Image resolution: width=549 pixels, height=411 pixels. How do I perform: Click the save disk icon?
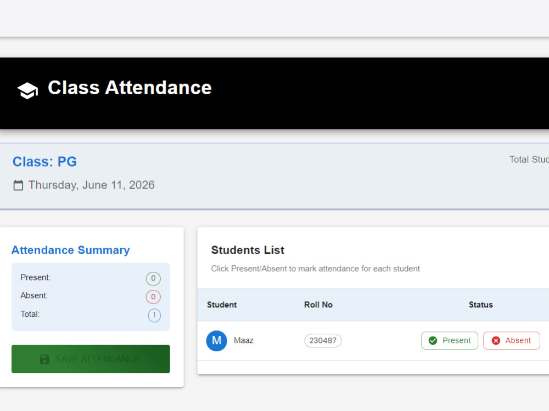point(44,359)
